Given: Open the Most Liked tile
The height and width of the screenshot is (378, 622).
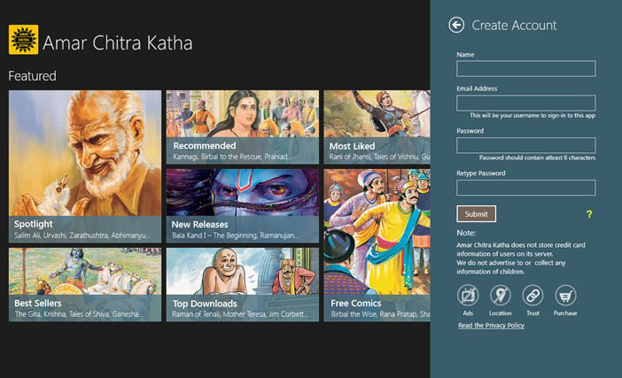Looking at the screenshot, I should pyautogui.click(x=377, y=127).
